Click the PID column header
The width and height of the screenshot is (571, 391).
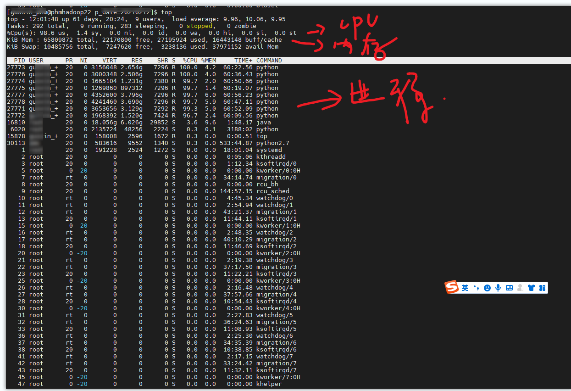(20, 61)
